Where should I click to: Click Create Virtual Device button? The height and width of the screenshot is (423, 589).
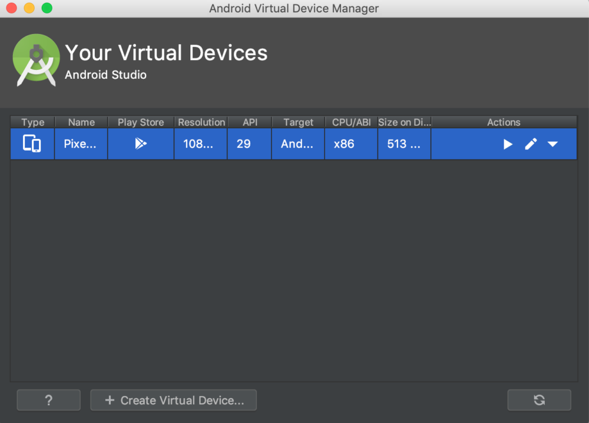click(x=174, y=400)
